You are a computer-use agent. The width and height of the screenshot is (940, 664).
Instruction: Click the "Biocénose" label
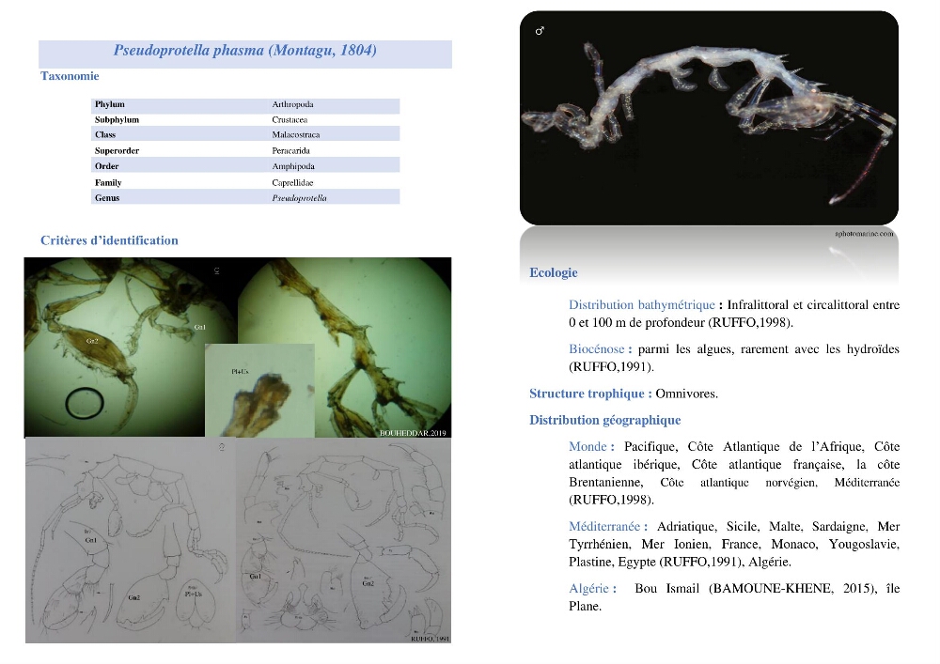click(597, 349)
